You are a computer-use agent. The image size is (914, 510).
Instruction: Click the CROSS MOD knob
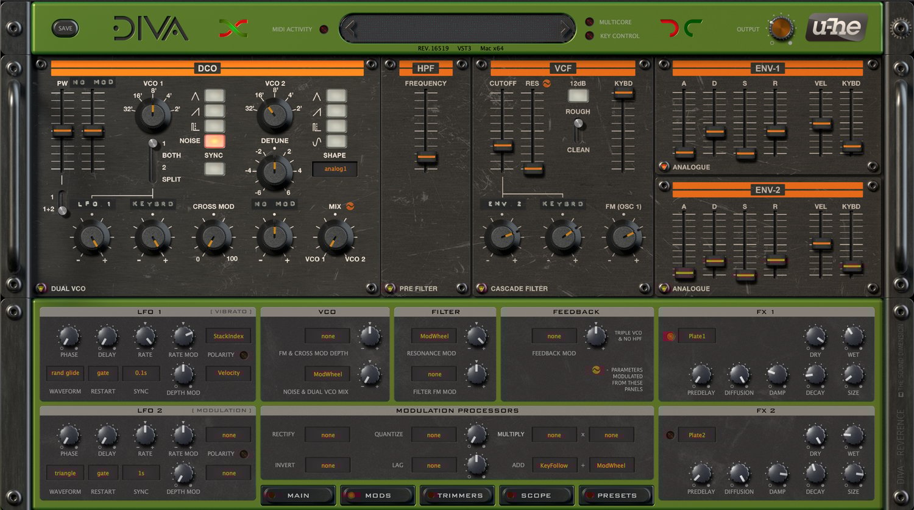[x=213, y=236]
